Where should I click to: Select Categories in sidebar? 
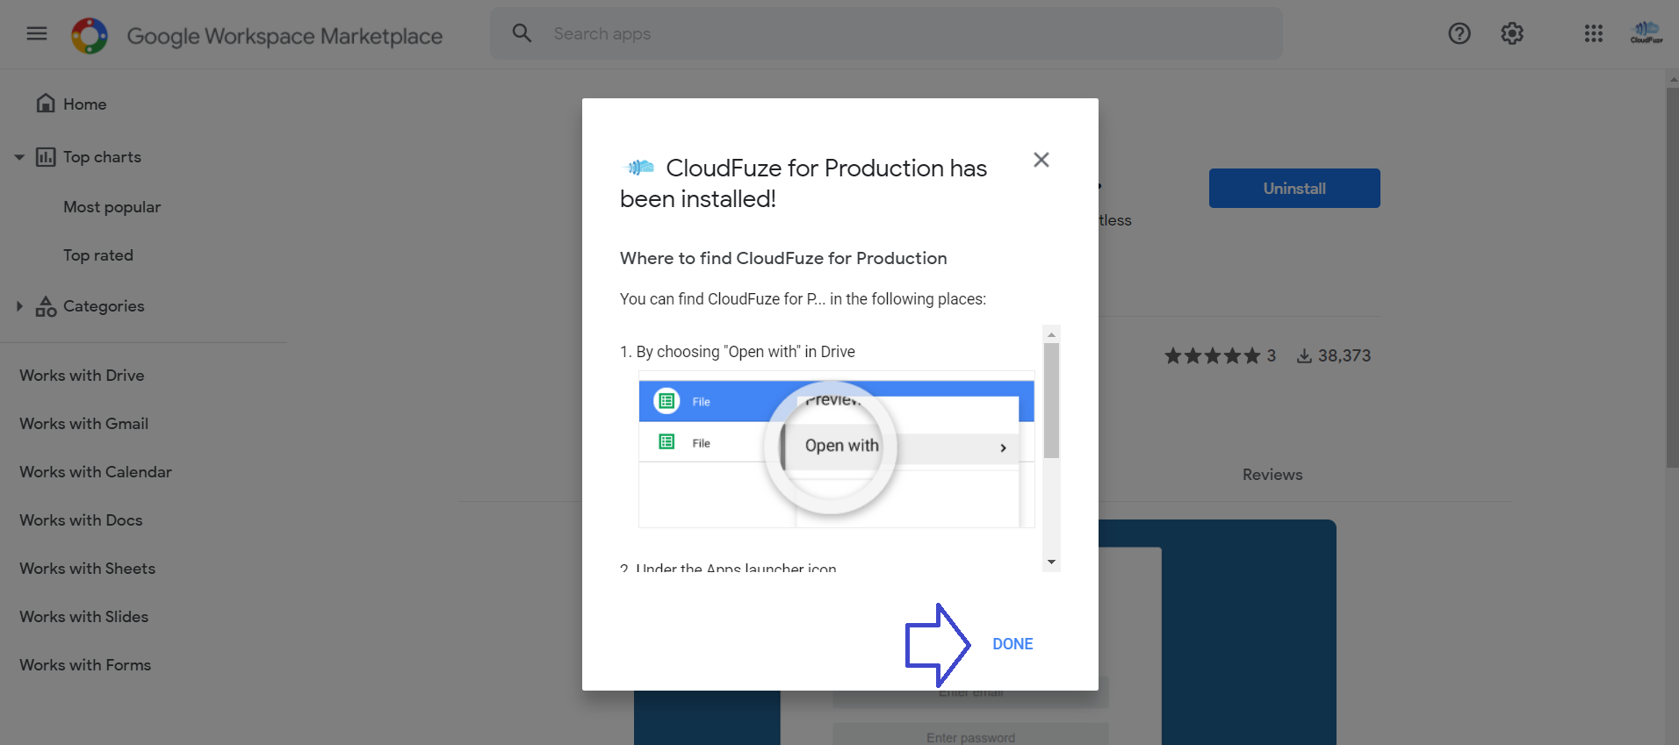104,306
